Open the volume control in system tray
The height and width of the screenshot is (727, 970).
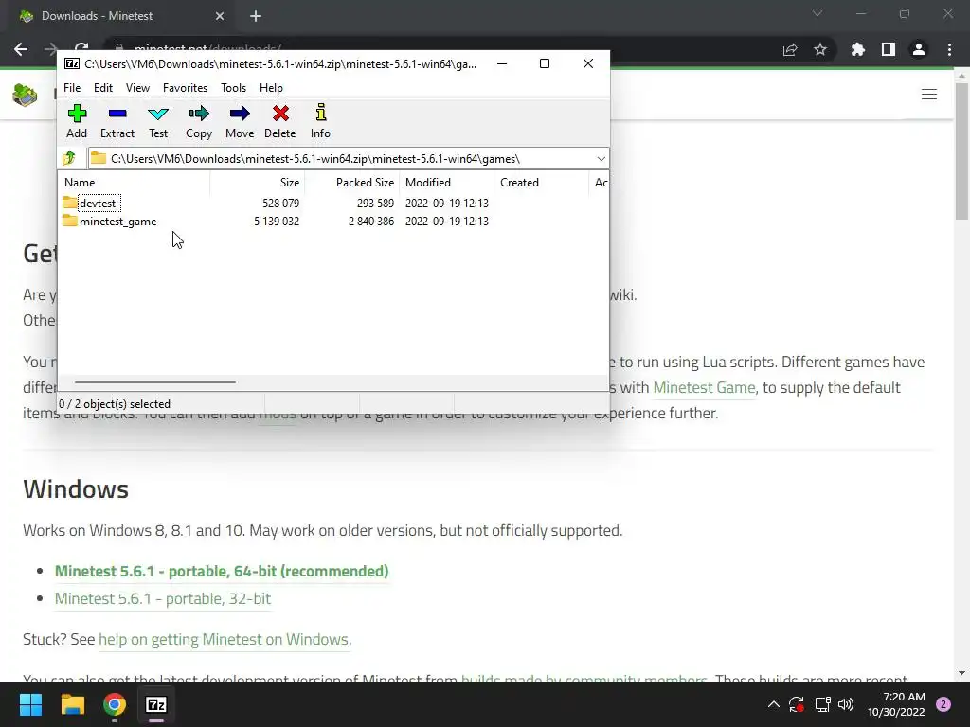[x=846, y=704]
